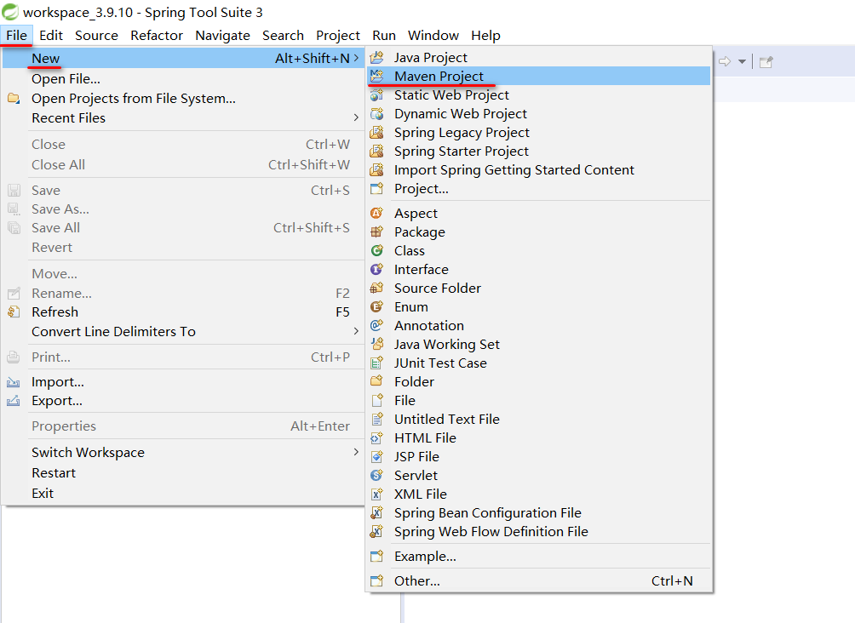This screenshot has height=623, width=855.
Task: Click the Java Working Set icon
Action: coord(376,344)
